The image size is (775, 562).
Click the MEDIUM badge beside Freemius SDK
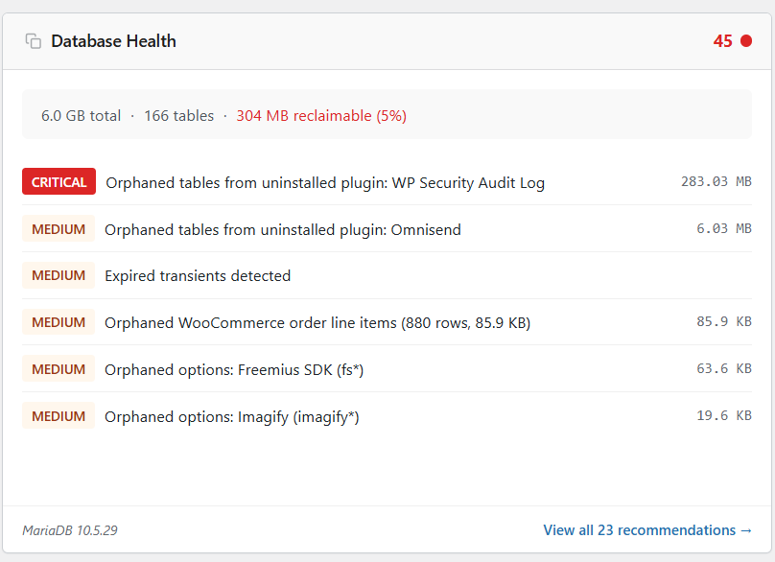coord(59,368)
